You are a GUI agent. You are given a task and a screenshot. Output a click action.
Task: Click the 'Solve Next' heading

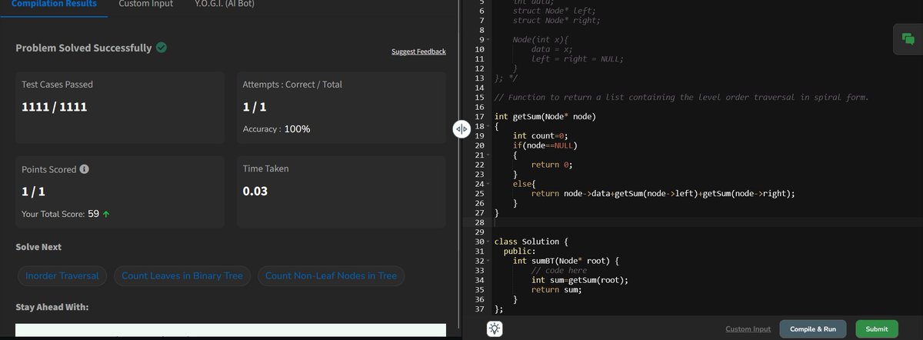[x=38, y=247]
